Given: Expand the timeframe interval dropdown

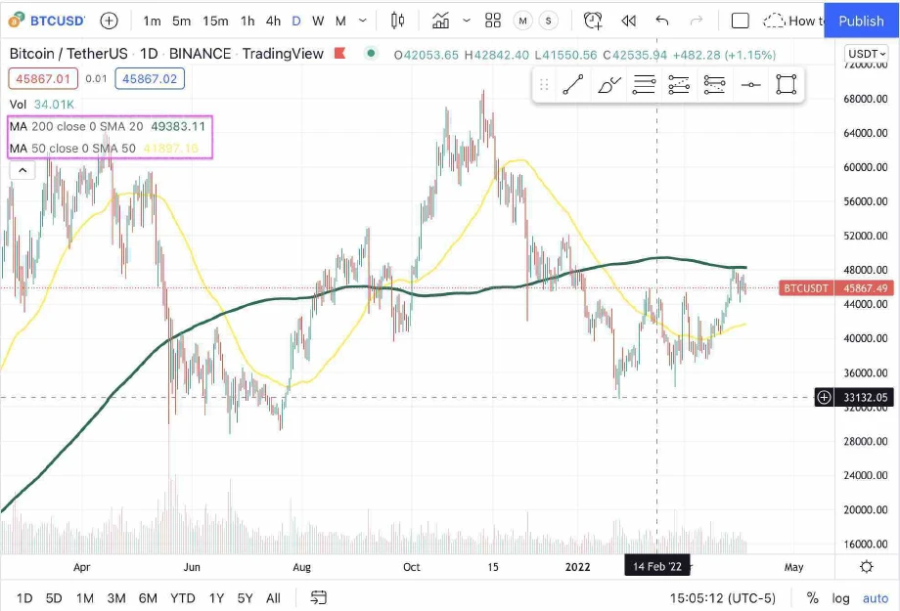Looking at the screenshot, I should [x=359, y=20].
